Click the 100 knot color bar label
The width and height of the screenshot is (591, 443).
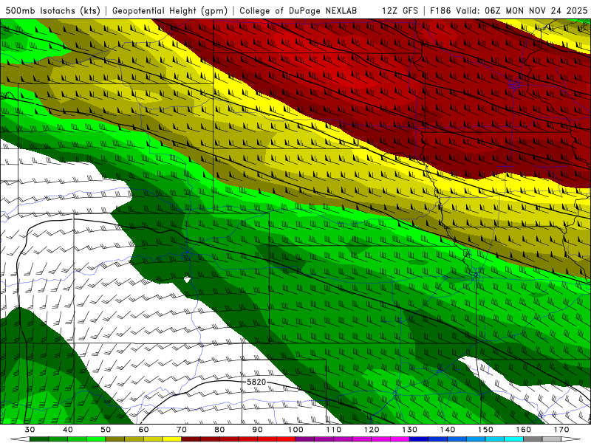[295, 430]
